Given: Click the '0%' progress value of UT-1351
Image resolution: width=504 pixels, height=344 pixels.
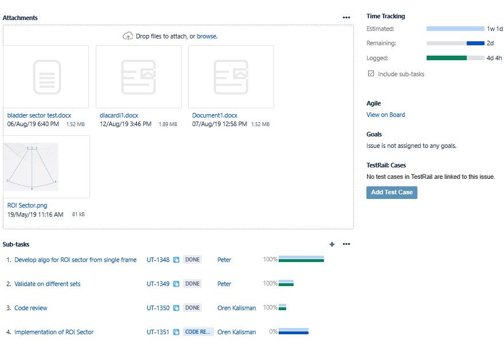Looking at the screenshot, I should 273,331.
